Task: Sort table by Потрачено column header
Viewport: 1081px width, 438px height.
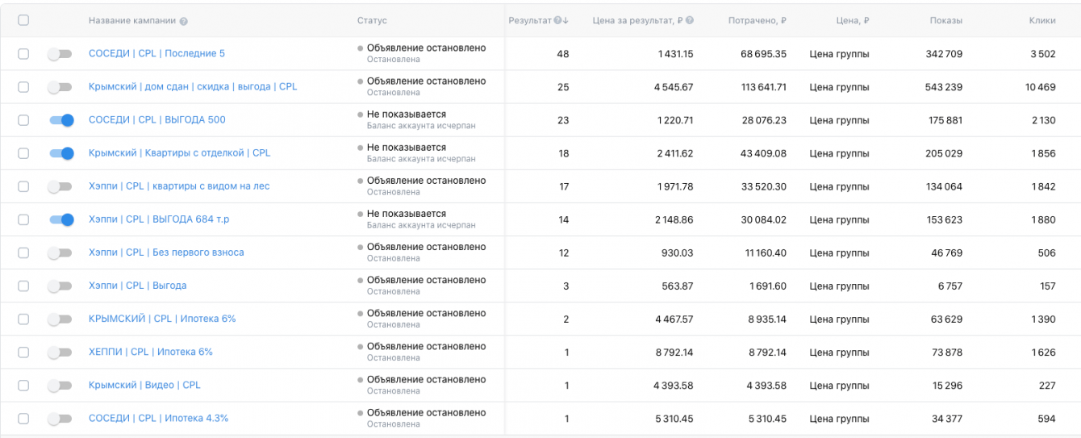Action: (756, 21)
